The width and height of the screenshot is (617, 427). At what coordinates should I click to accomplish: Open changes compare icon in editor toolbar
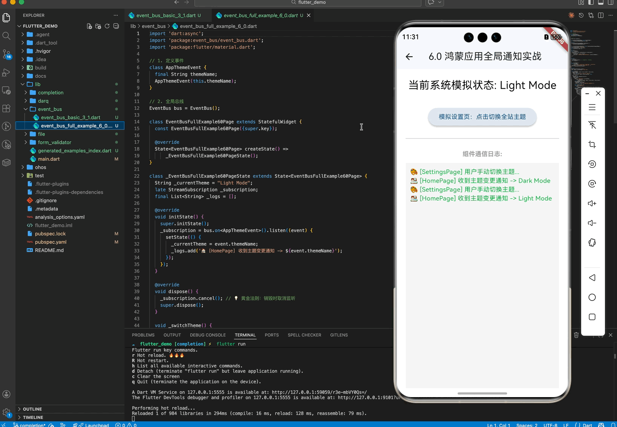(x=591, y=15)
